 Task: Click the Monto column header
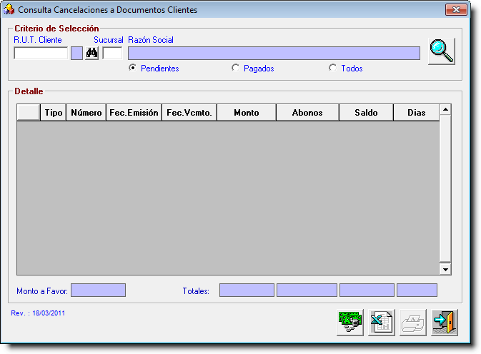[247, 113]
